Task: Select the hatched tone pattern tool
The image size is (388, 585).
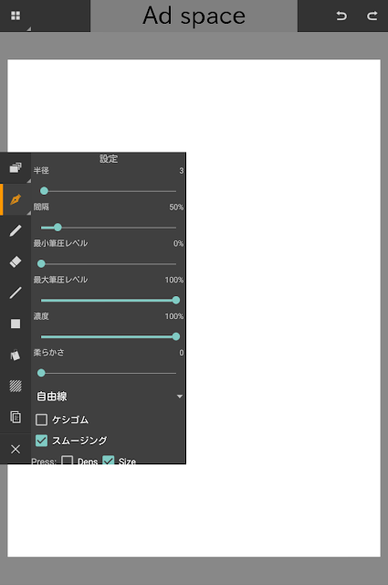Action: coord(16,386)
